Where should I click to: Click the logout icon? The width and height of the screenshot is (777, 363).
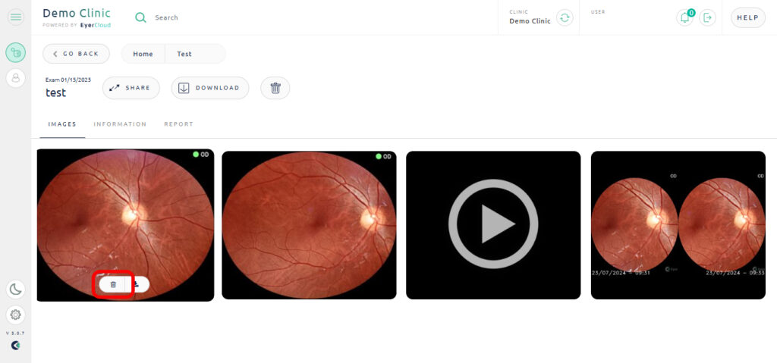(x=708, y=18)
